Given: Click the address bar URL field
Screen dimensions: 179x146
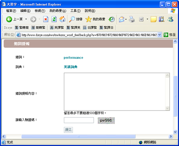Looking at the screenshot, I should coord(89,35).
